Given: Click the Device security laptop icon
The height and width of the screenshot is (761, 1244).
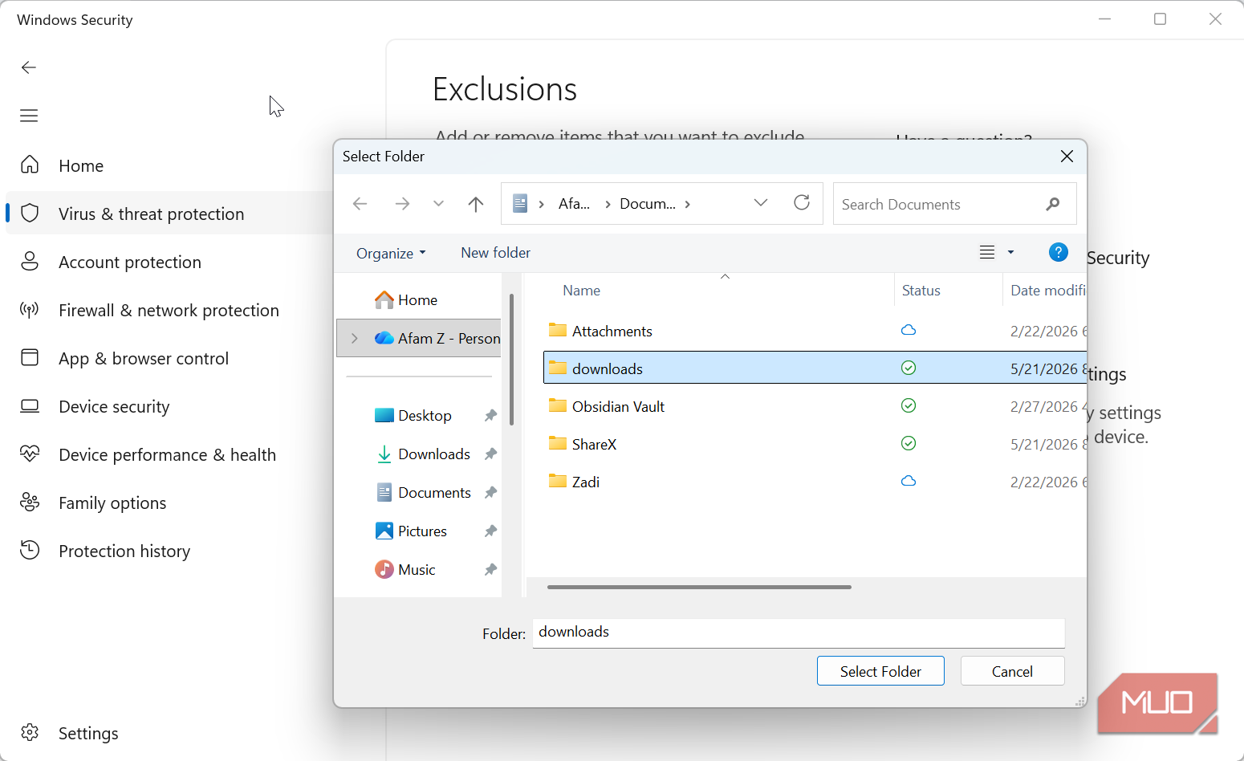Looking at the screenshot, I should [30, 405].
